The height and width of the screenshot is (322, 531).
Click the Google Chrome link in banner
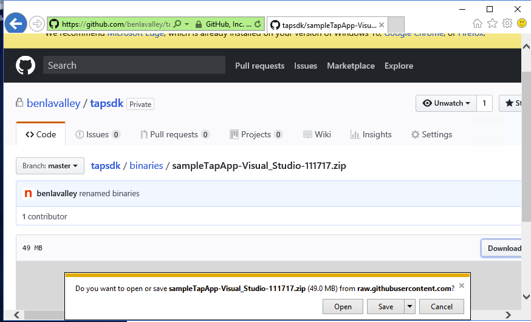[414, 34]
